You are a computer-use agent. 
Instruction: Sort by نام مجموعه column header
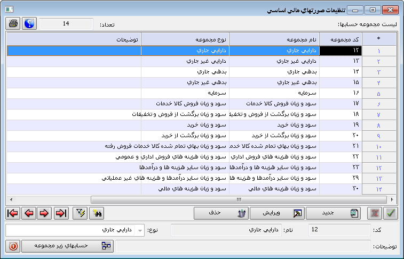point(274,39)
